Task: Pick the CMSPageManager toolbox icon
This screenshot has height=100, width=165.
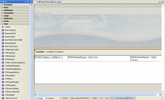Action: (3, 82)
